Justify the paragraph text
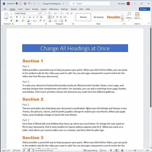This screenshot has width=152, height=152. click(x=61, y=17)
